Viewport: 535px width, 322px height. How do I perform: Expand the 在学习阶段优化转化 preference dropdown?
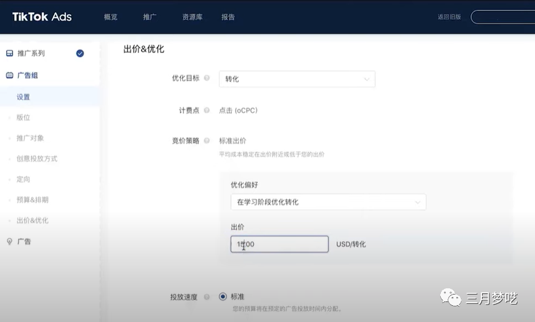(x=328, y=202)
